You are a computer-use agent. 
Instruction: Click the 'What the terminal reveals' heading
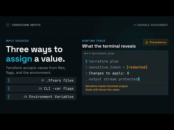tap(109, 46)
